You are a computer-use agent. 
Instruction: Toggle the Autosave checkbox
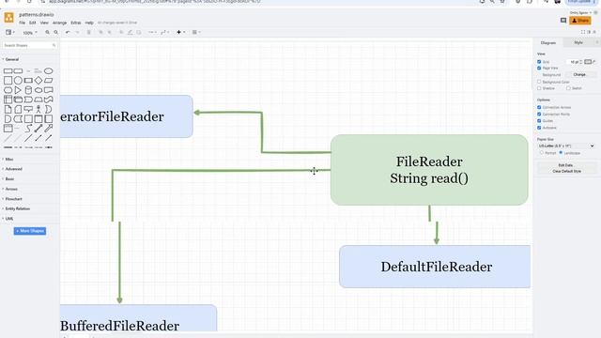pos(539,128)
